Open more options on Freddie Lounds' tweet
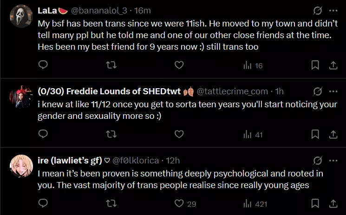 tap(333, 91)
